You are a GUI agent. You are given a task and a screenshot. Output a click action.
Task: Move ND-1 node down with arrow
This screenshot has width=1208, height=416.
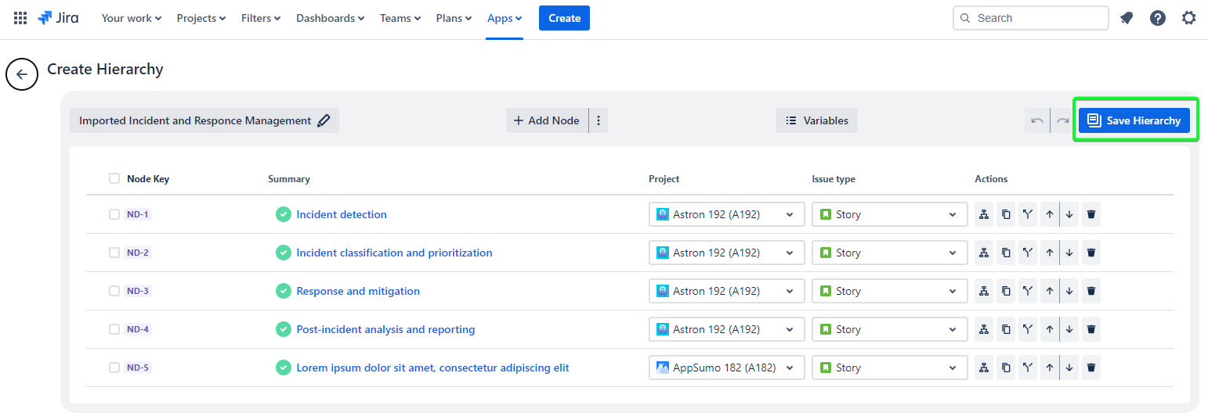coord(1069,214)
